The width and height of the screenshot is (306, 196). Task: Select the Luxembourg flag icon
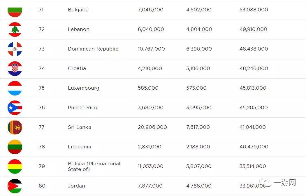(x=15, y=88)
